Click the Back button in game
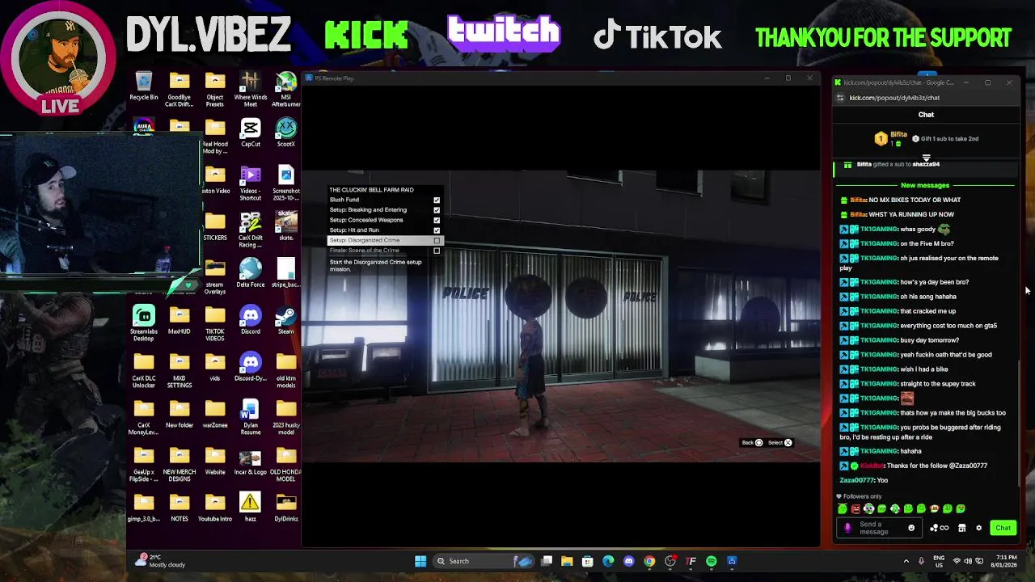The height and width of the screenshot is (582, 1035). click(x=753, y=443)
